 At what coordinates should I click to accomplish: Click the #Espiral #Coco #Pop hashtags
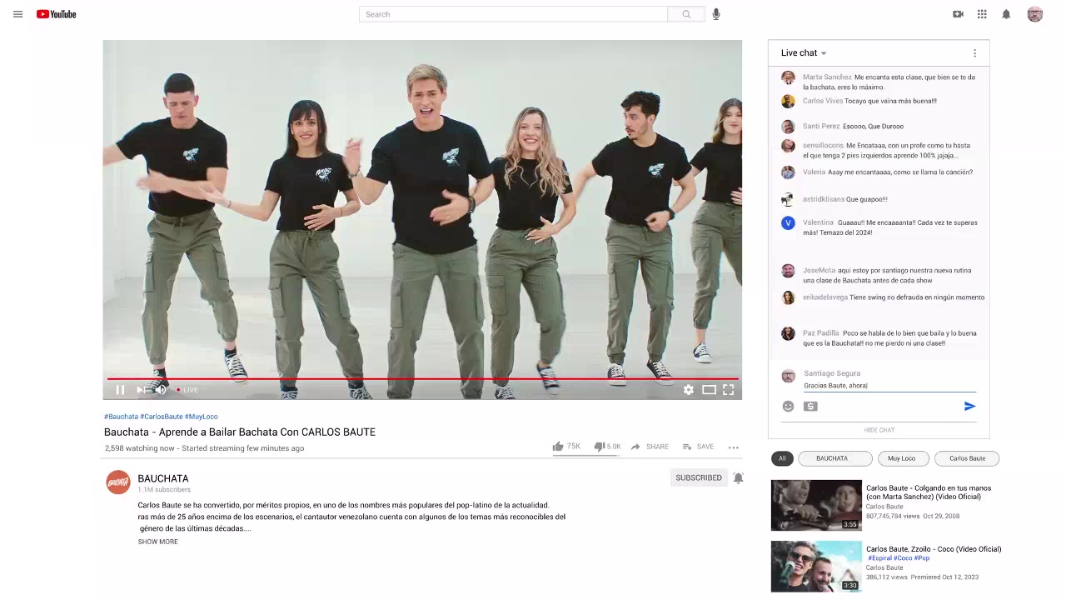tap(899, 558)
